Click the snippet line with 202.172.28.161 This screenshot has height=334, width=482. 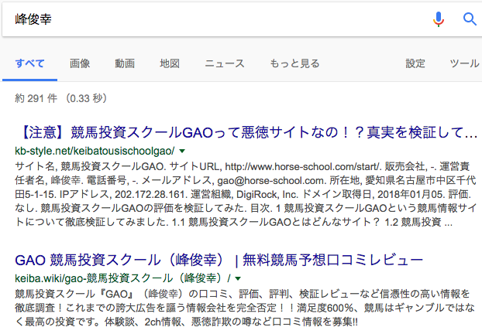(x=243, y=194)
